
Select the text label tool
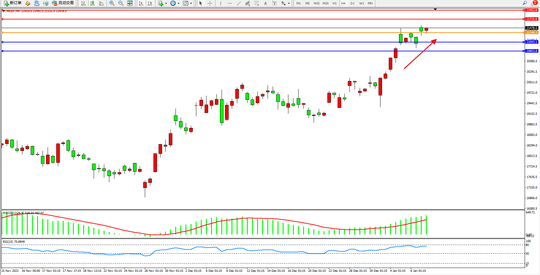[274, 3]
